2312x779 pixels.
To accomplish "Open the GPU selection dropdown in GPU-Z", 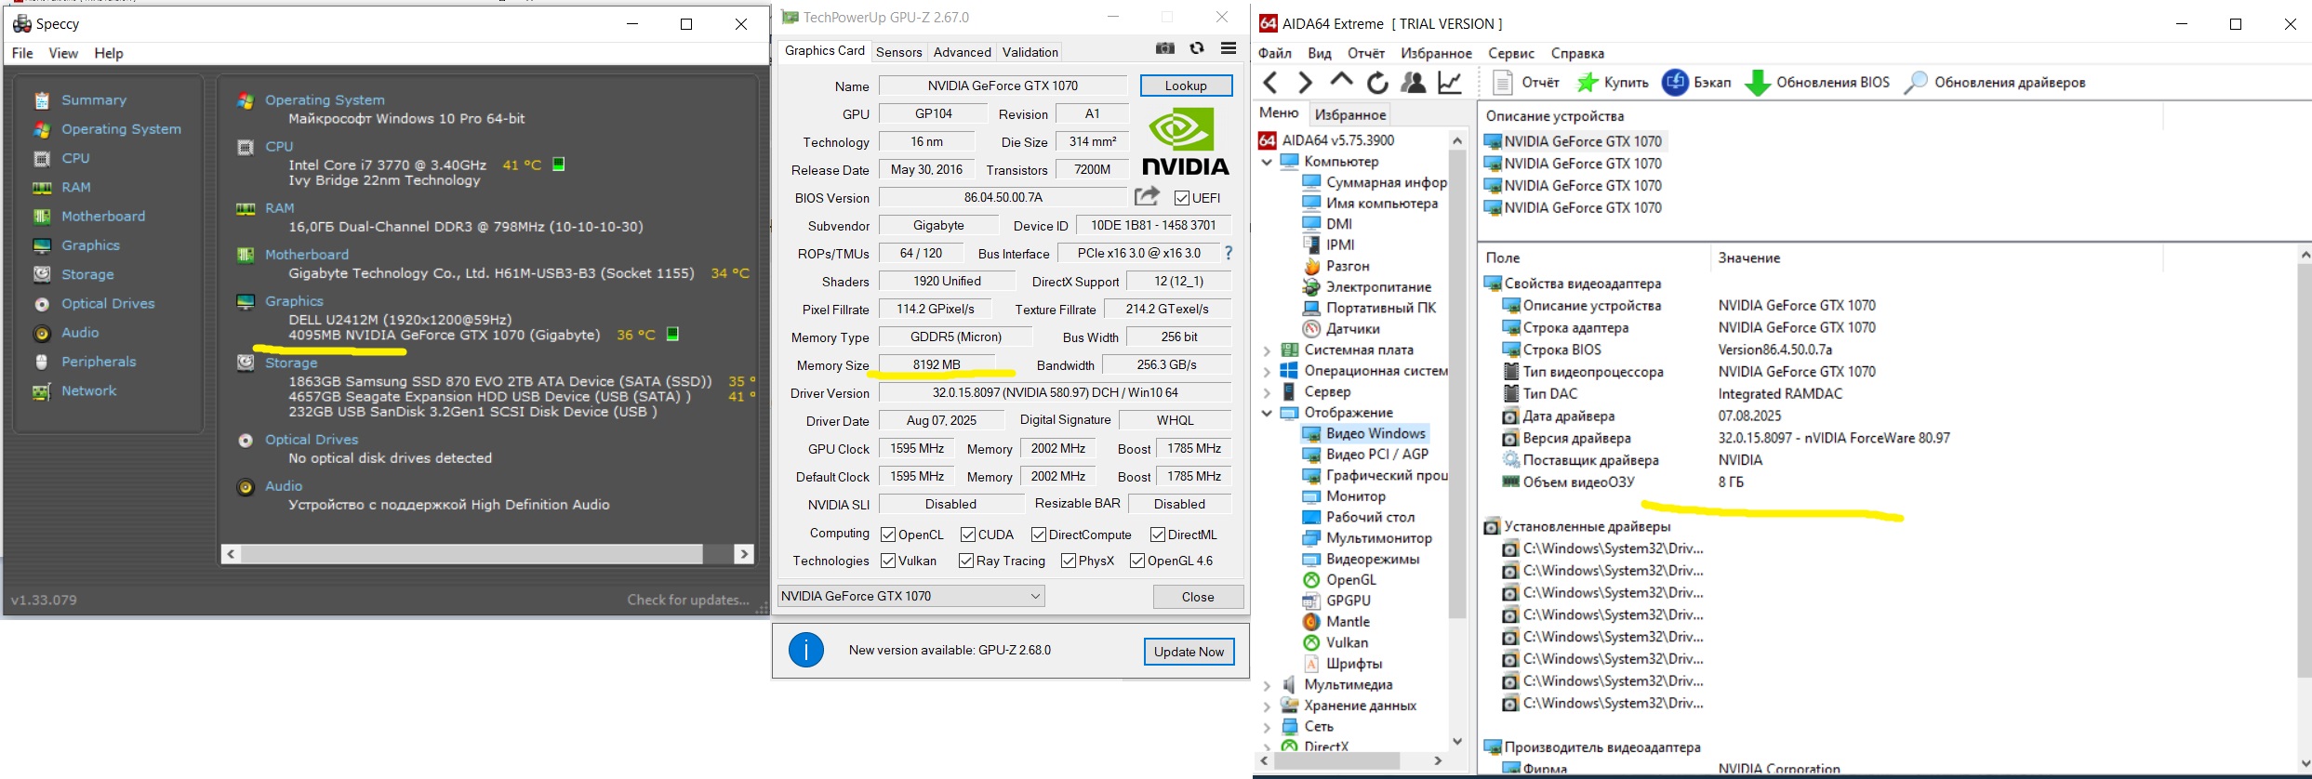I will (x=910, y=596).
